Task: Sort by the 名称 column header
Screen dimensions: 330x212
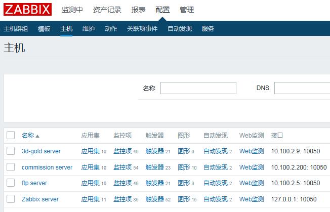Action: coord(28,136)
